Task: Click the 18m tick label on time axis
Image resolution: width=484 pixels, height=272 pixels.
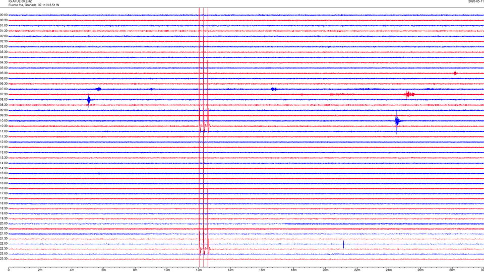Action: pos(294,270)
